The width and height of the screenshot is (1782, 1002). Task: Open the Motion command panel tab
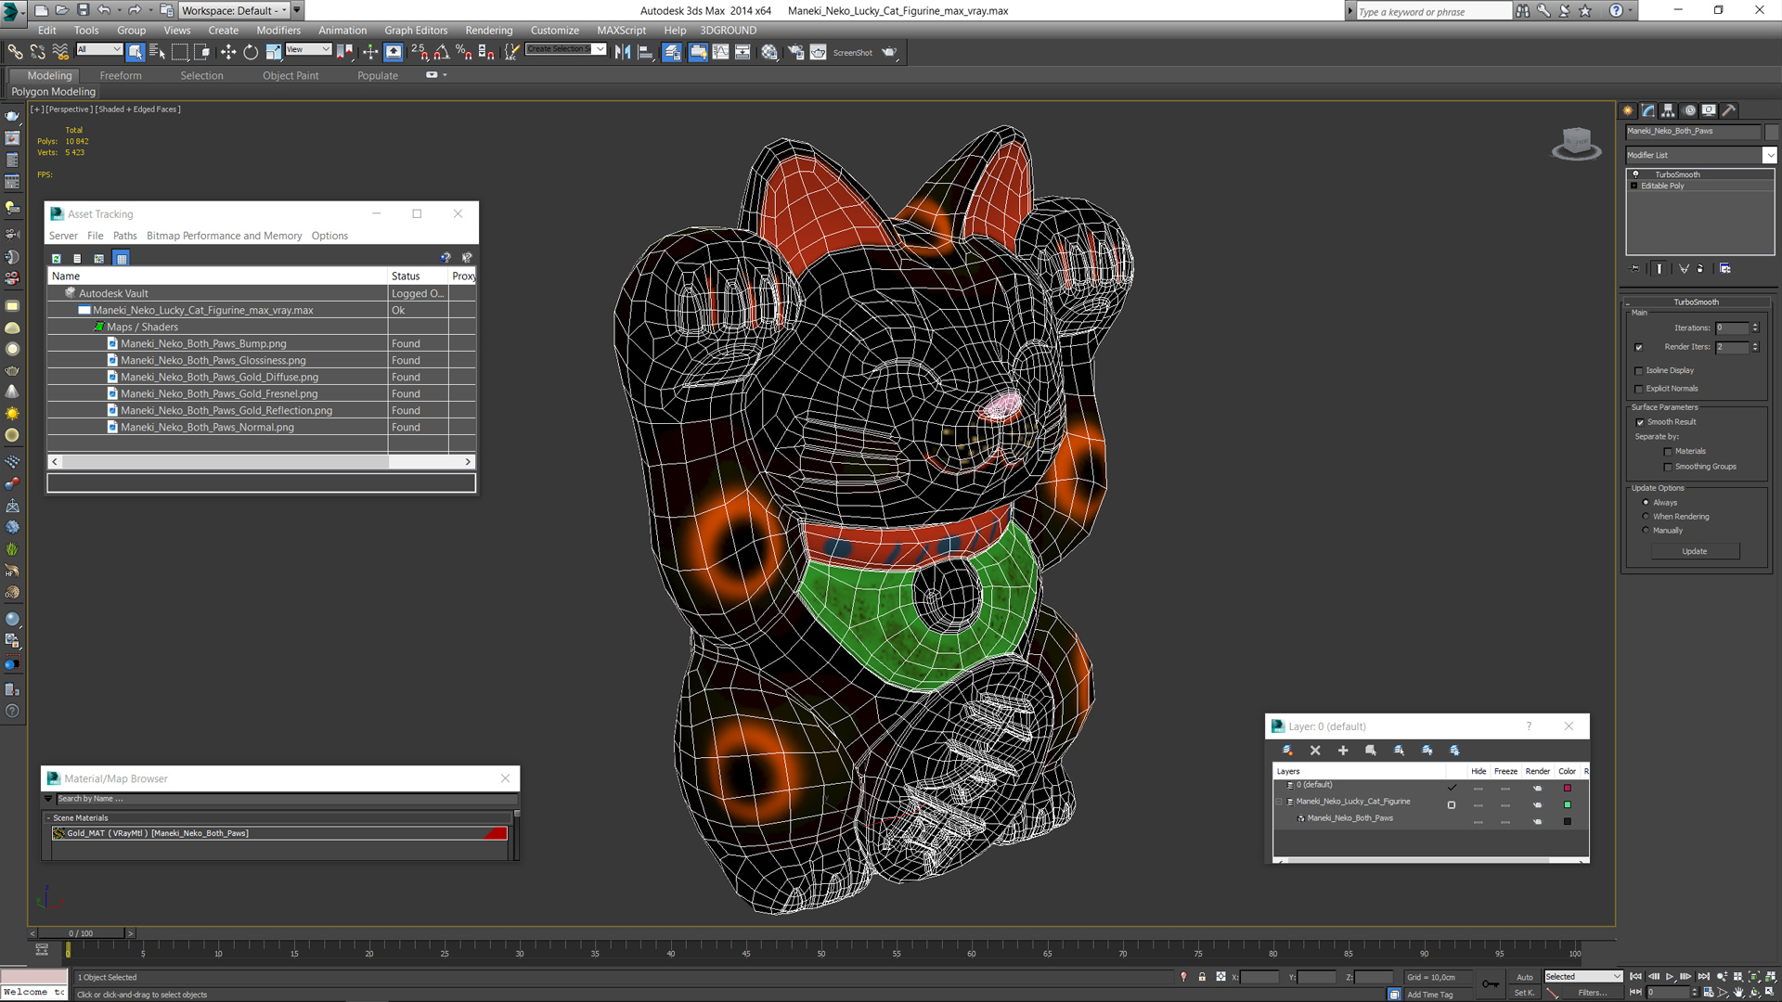click(x=1688, y=110)
